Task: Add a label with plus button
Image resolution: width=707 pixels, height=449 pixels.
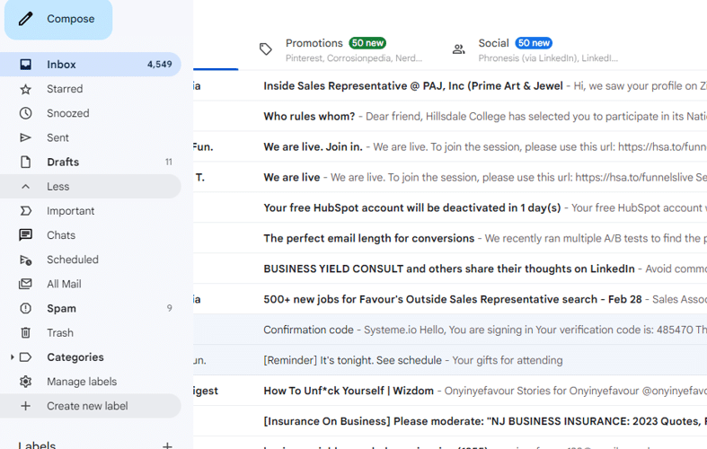Action: point(167,445)
